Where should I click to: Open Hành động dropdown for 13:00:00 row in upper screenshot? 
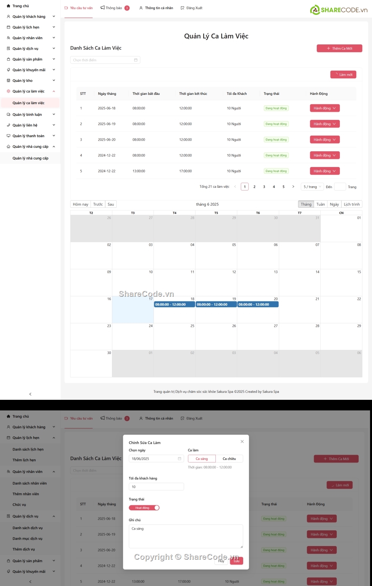[x=325, y=171]
